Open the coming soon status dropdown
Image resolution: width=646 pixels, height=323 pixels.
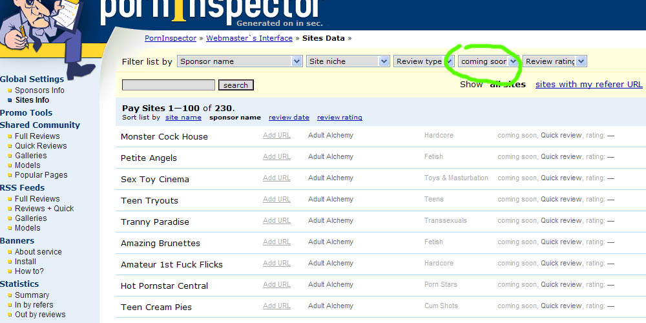click(488, 61)
